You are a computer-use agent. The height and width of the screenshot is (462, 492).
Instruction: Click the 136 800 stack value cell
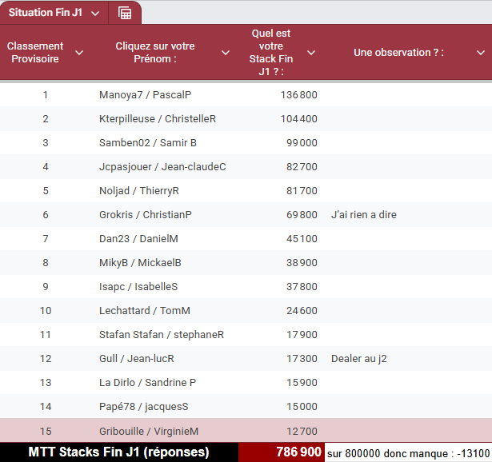pos(299,95)
